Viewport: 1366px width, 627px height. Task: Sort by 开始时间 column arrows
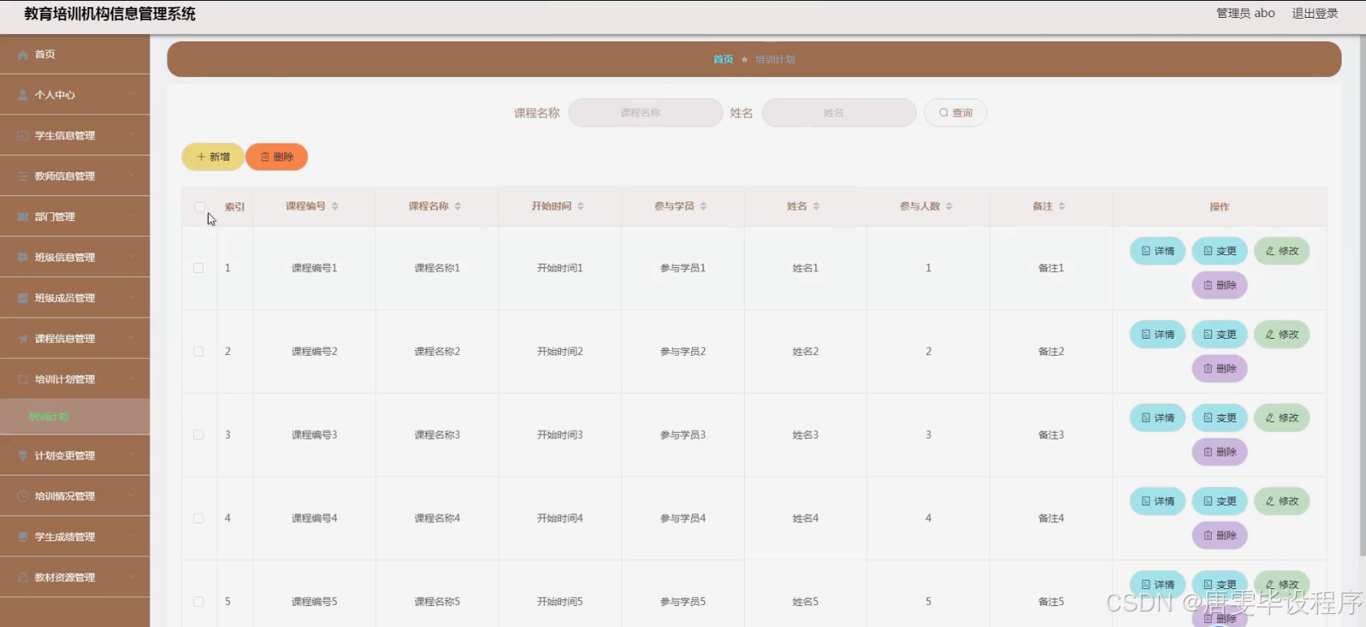pyautogui.click(x=581, y=206)
